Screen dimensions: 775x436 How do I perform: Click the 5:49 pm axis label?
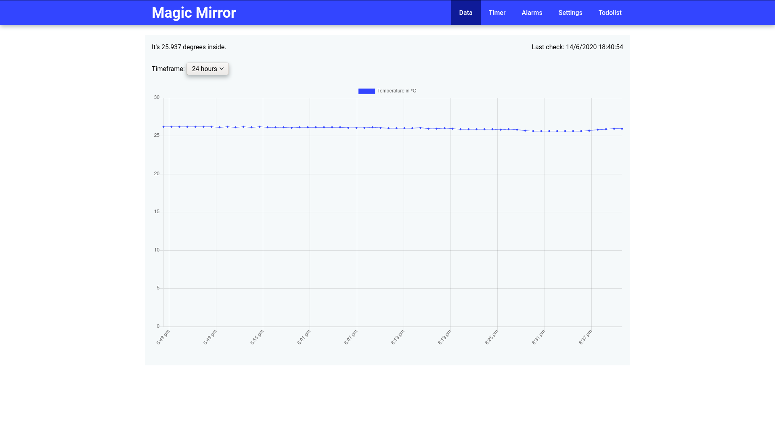tap(210, 337)
